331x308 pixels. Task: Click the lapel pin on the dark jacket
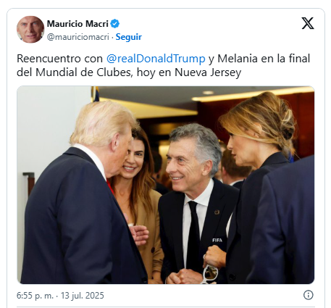point(217,212)
